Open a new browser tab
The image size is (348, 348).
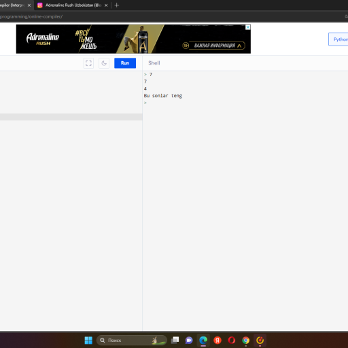tap(117, 5)
